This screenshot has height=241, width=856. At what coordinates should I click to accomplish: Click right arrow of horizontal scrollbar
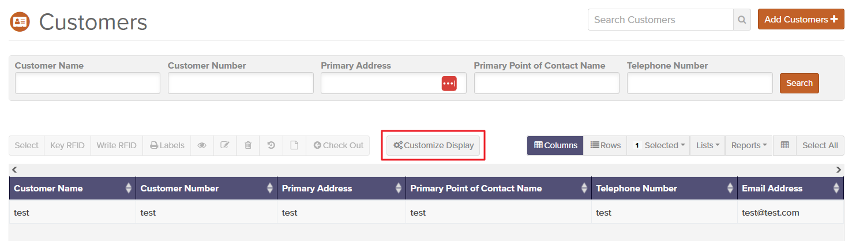click(839, 170)
